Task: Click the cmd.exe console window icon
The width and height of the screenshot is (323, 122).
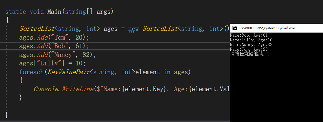Action: tap(234, 28)
